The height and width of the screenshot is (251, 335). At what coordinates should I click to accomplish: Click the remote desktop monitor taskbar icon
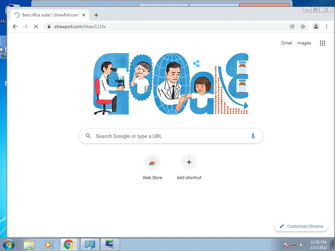[x=110, y=244]
